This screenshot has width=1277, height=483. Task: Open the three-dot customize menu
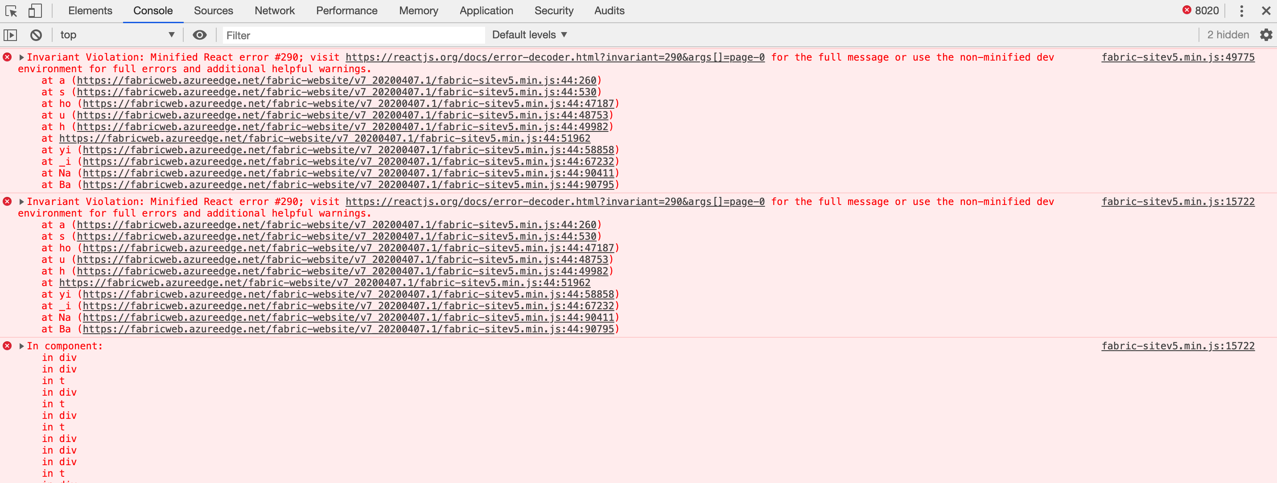click(x=1241, y=10)
